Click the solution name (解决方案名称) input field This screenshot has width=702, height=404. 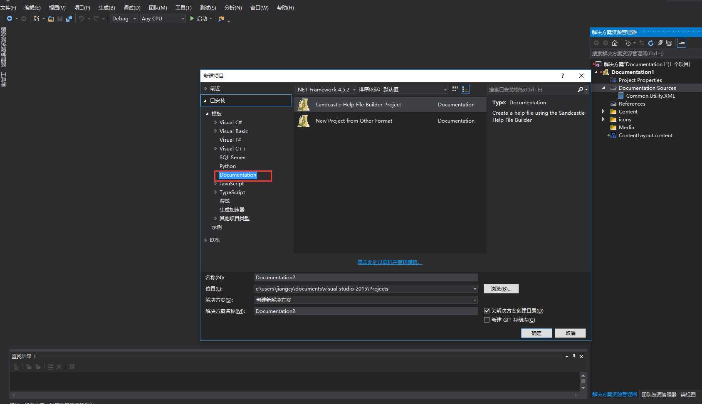coord(366,311)
